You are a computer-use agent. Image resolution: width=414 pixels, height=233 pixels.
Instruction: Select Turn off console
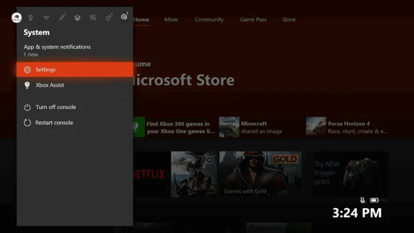coord(75,107)
